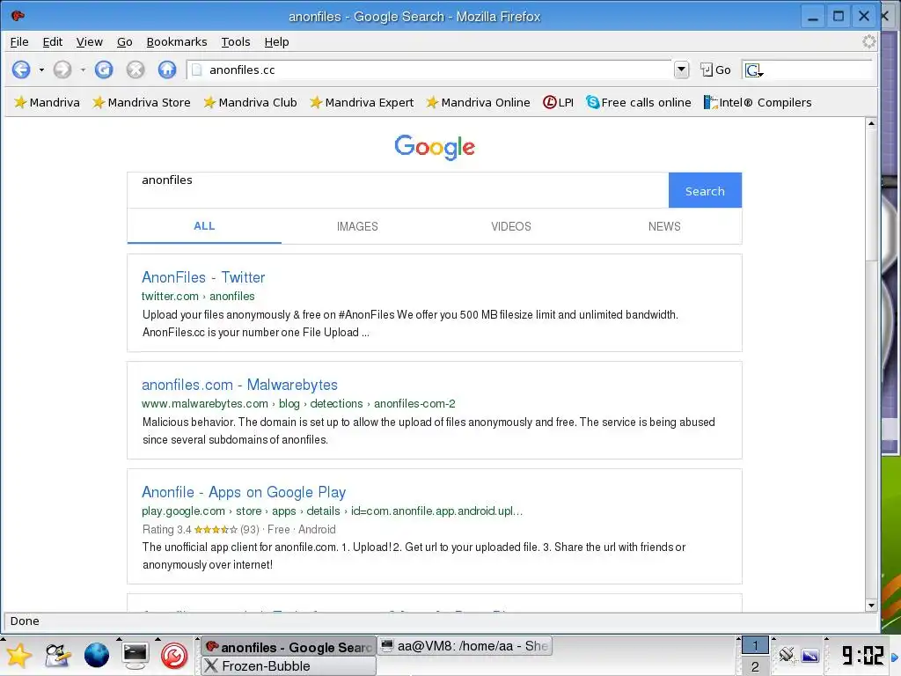
Task: Go to the Home page button
Action: pyautogui.click(x=167, y=70)
